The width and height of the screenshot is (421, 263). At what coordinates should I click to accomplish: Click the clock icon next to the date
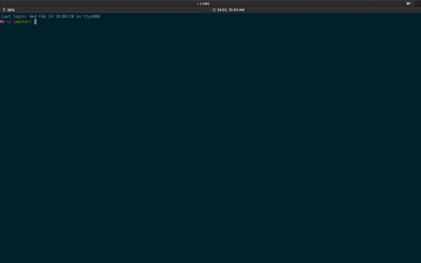215,10
